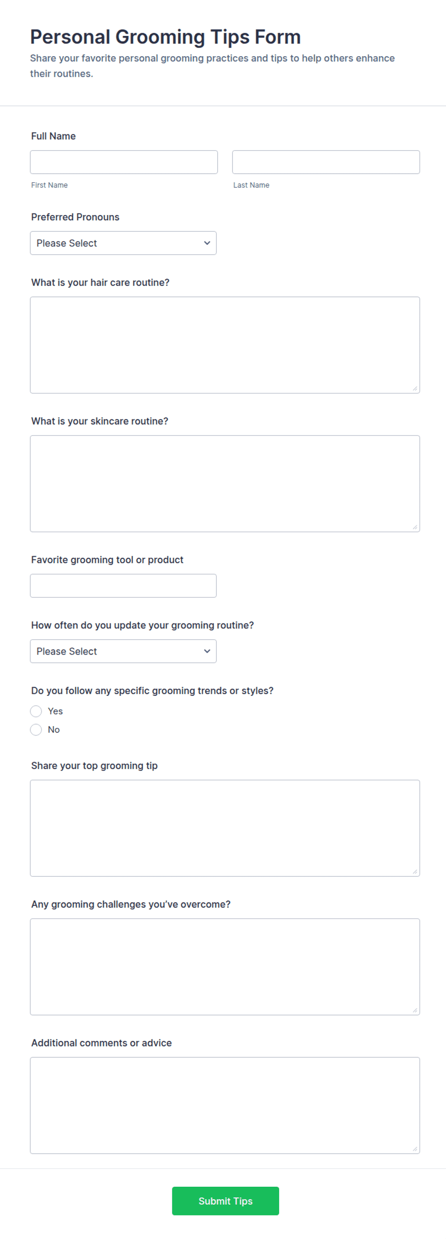
Task: Click the skincare routine text area
Action: click(x=225, y=483)
